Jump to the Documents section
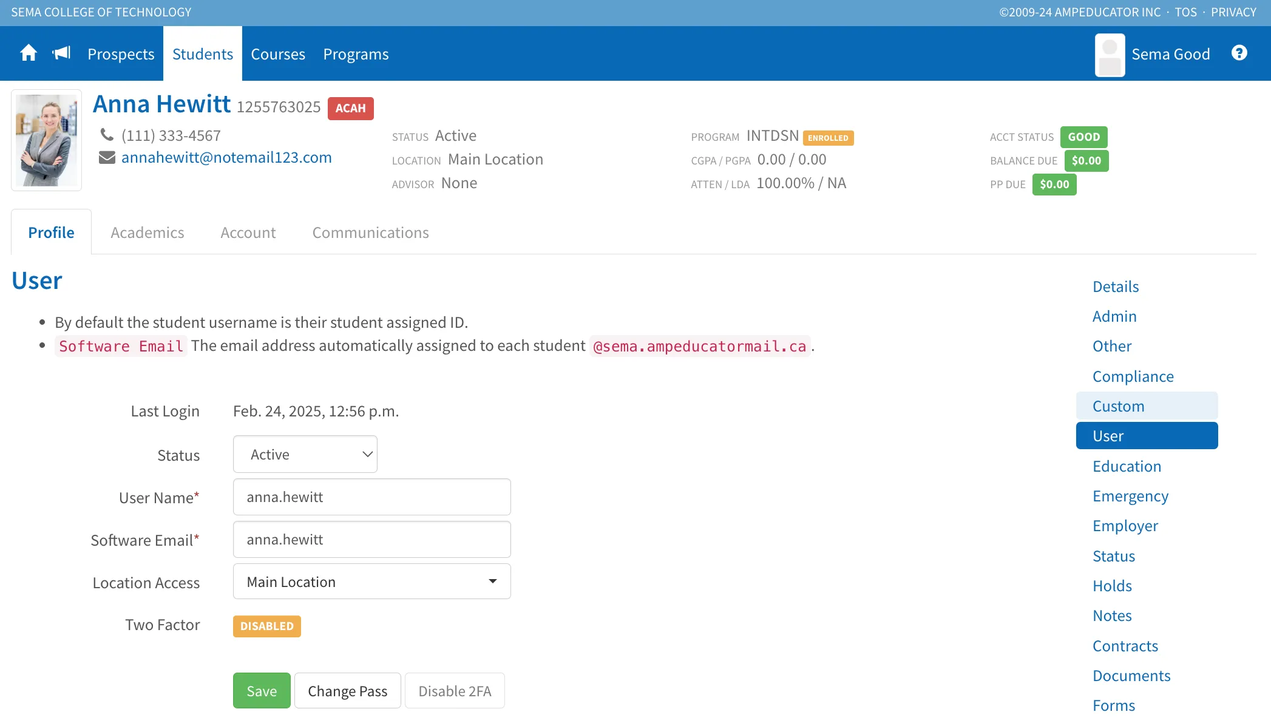The width and height of the screenshot is (1271, 726). (1131, 676)
